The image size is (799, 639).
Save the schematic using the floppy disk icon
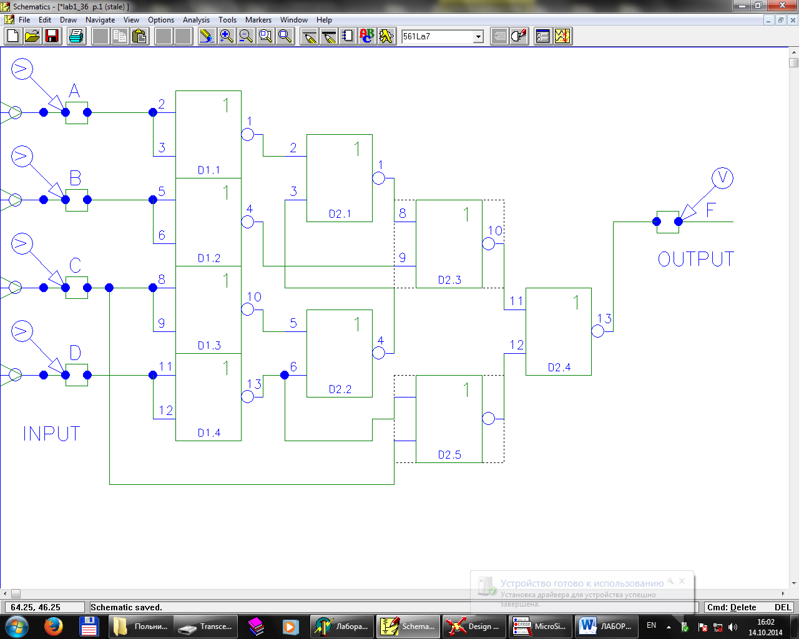(52, 36)
